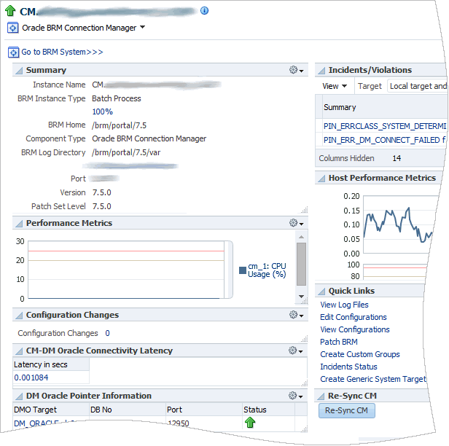Click the Performance Metrics scrollbar down arrow

pos(301,297)
